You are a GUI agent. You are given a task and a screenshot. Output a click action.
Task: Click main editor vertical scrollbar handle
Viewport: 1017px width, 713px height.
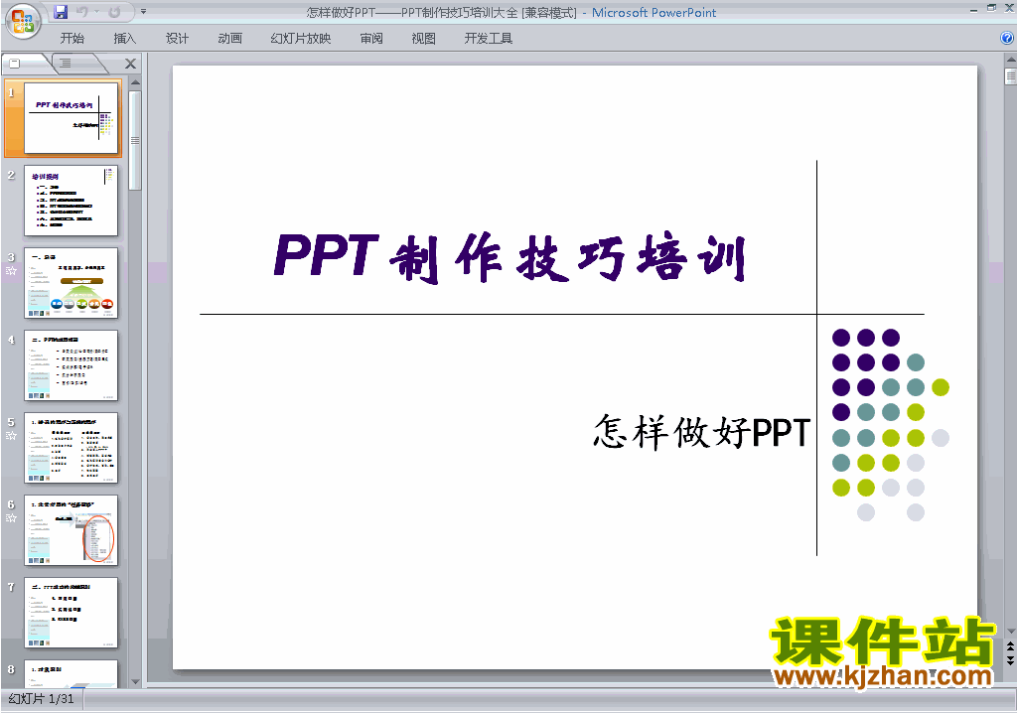tap(1010, 76)
